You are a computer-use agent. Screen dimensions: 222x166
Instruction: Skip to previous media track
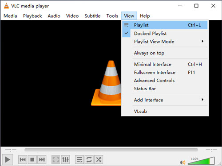(x=23, y=159)
